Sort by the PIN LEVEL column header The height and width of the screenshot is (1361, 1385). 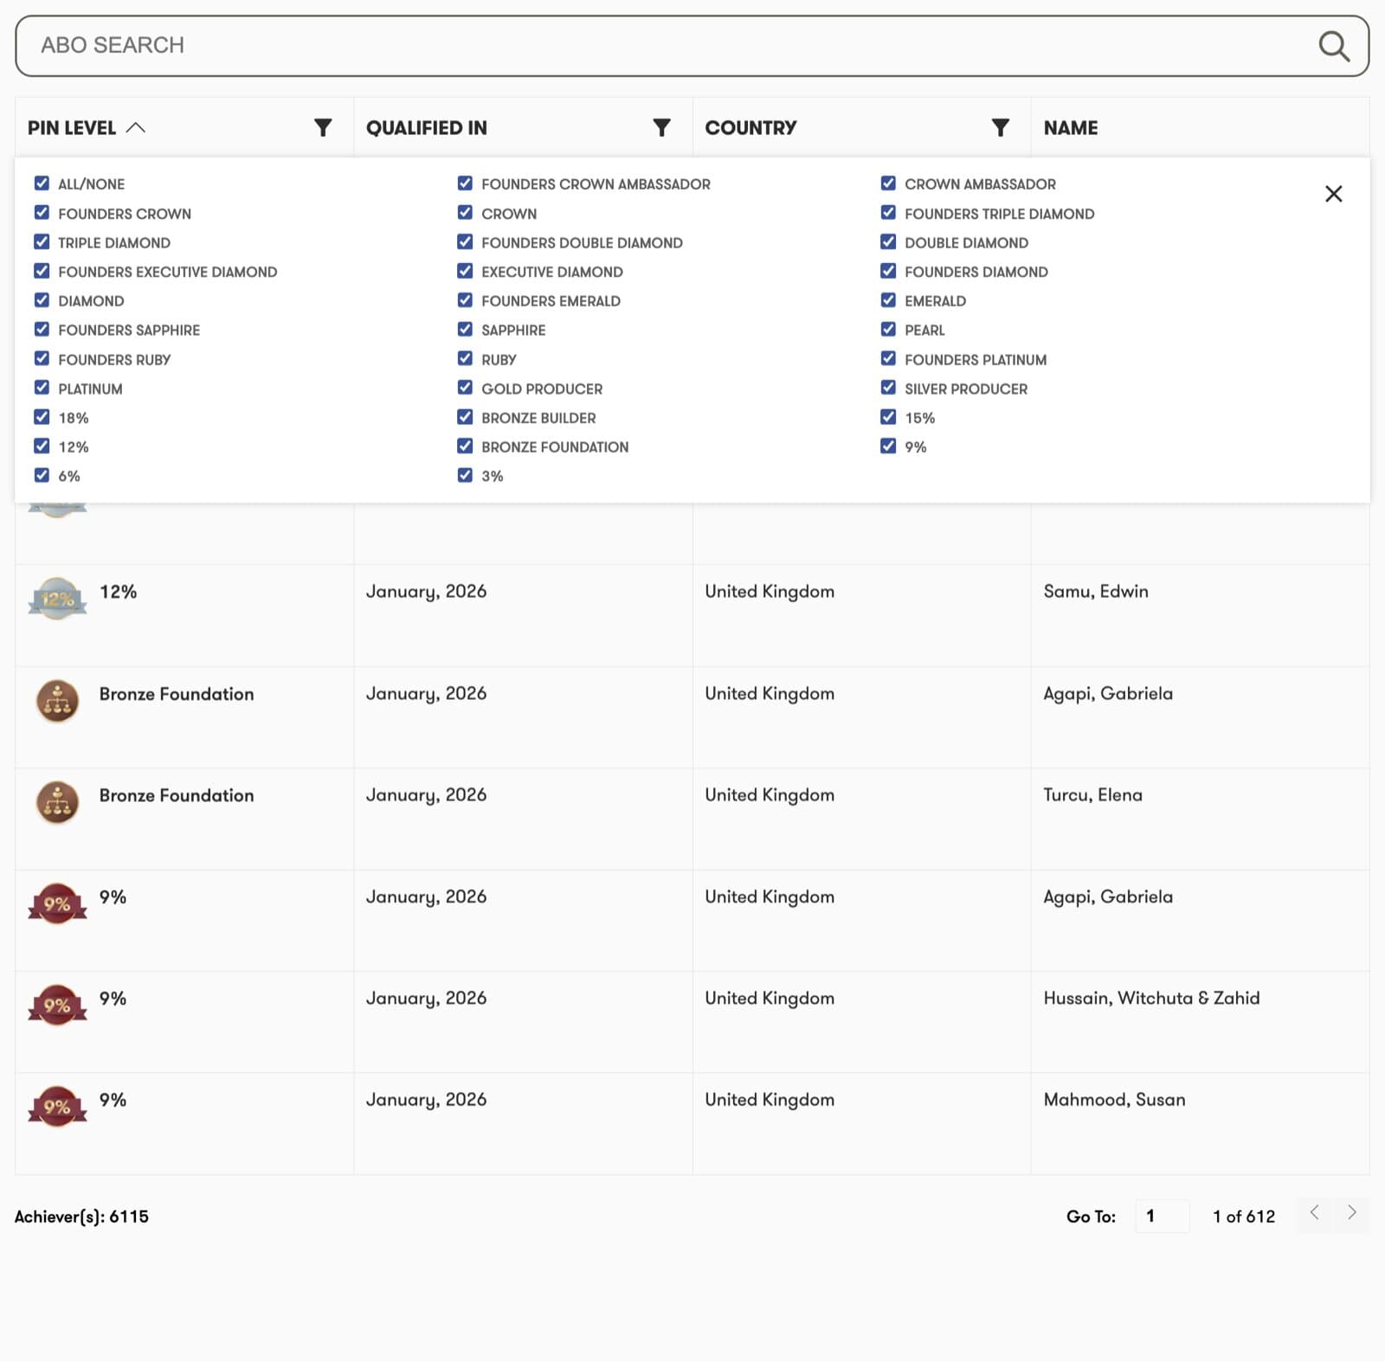(72, 128)
